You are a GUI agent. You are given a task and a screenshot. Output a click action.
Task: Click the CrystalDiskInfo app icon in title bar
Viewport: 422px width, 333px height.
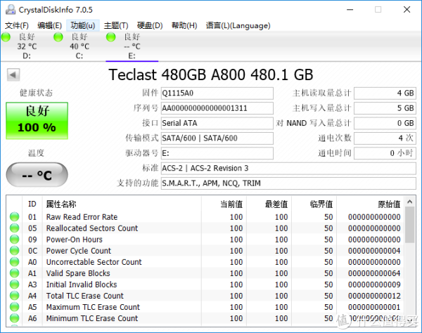[11, 10]
